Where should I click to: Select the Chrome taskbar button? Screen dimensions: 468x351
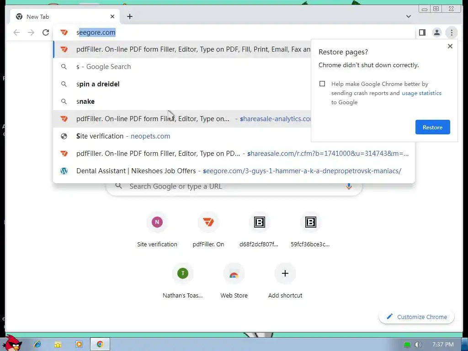[100, 345]
